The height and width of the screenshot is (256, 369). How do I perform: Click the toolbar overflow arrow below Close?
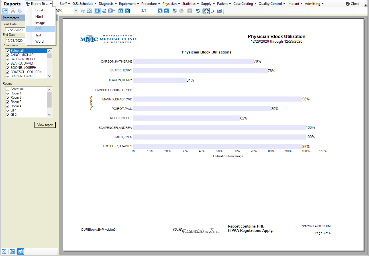(x=366, y=5)
